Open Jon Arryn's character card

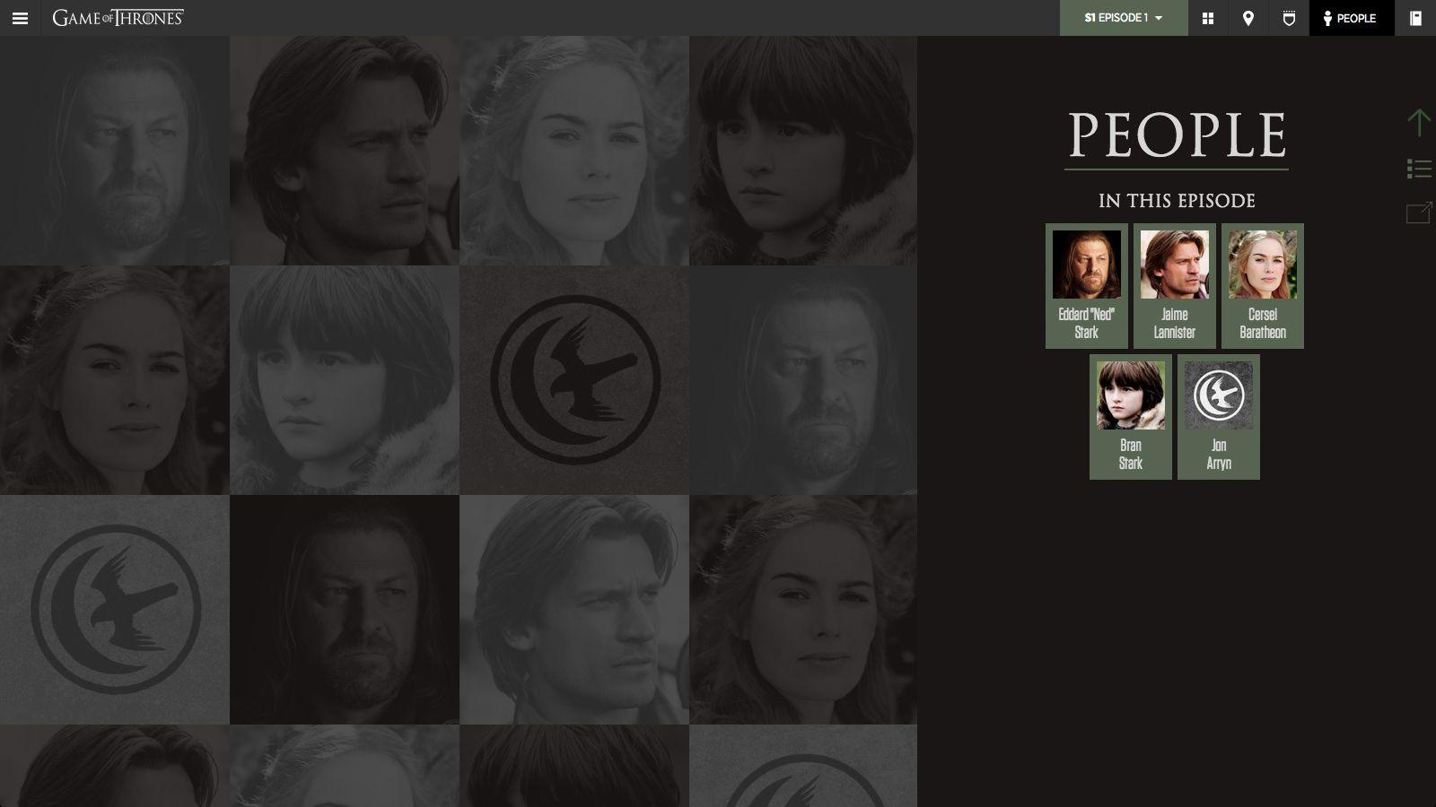click(x=1218, y=417)
